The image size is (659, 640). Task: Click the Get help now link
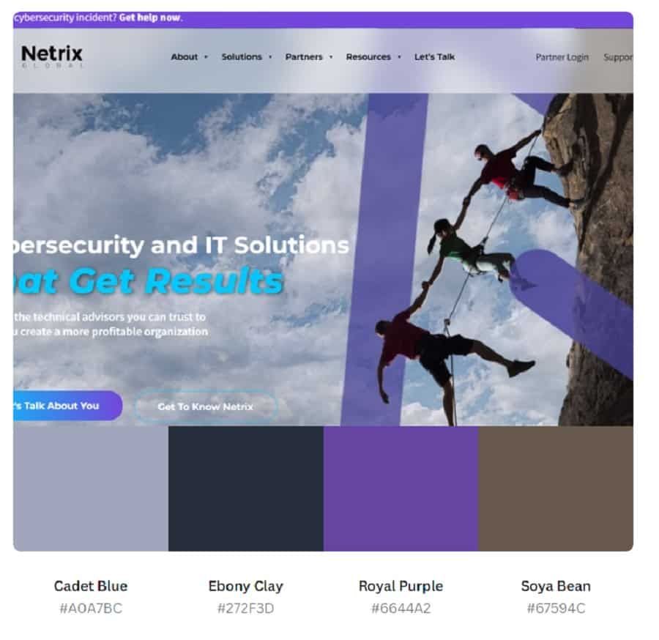(x=150, y=18)
